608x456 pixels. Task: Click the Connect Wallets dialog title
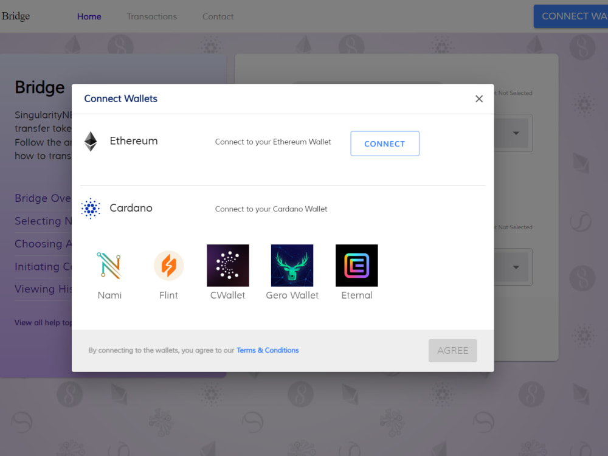pyautogui.click(x=120, y=98)
